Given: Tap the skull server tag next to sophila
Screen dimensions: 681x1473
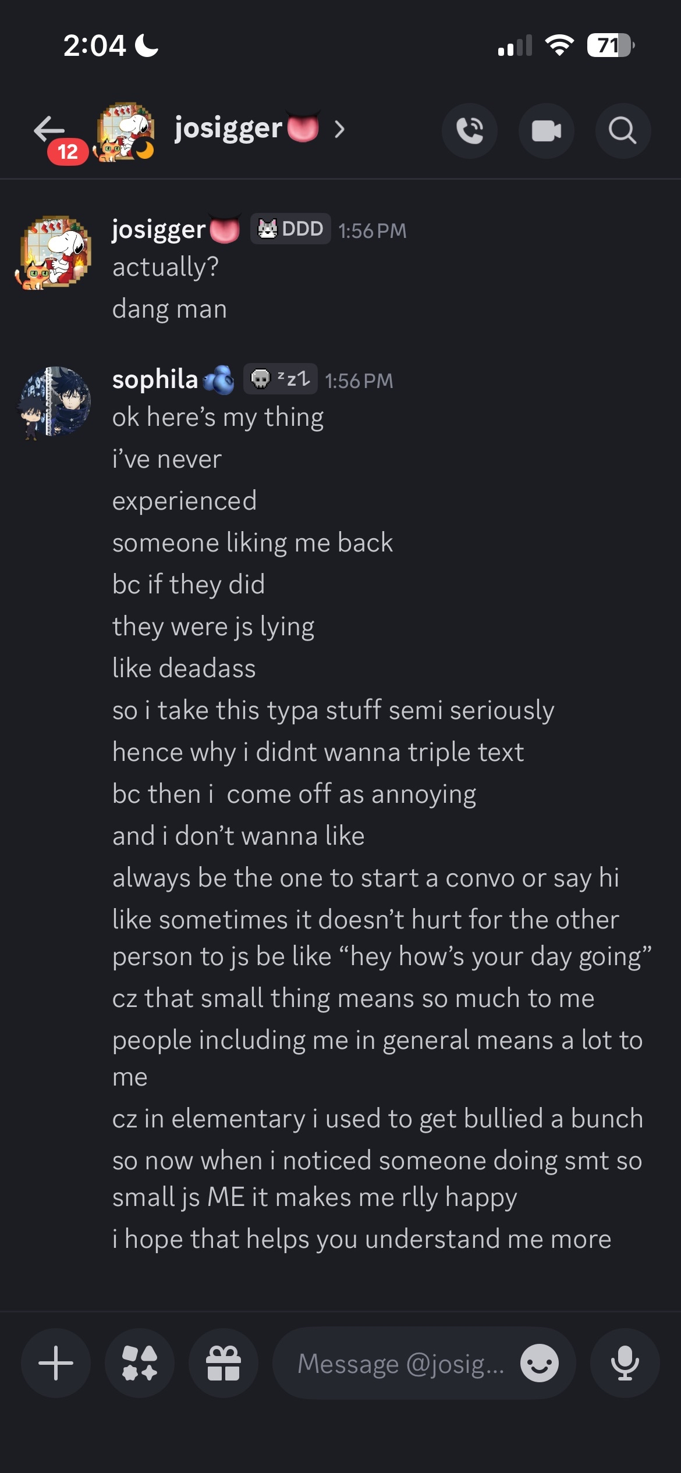Looking at the screenshot, I should pyautogui.click(x=280, y=379).
